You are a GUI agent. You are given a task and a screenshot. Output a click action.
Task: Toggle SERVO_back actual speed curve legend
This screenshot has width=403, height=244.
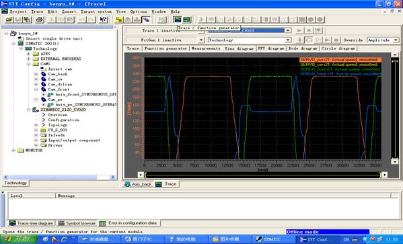click(x=340, y=74)
